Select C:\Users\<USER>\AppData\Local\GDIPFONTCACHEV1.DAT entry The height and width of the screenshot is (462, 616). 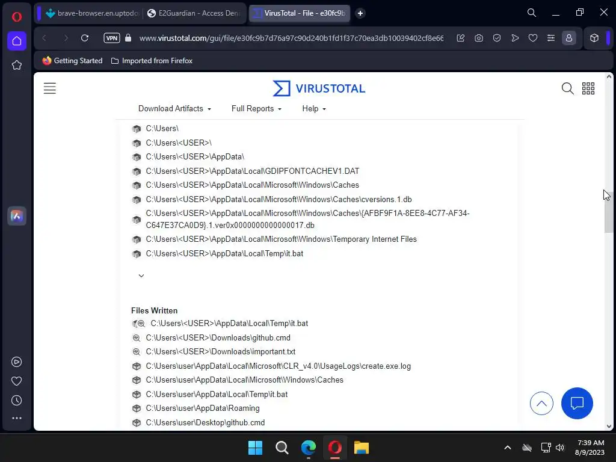pyautogui.click(x=252, y=171)
